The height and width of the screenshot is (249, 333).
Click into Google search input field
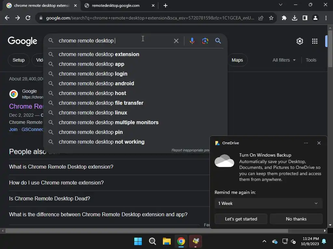coord(115,41)
